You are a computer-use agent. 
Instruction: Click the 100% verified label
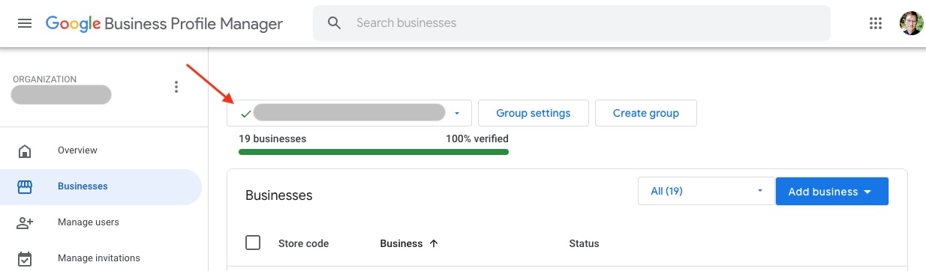[477, 138]
